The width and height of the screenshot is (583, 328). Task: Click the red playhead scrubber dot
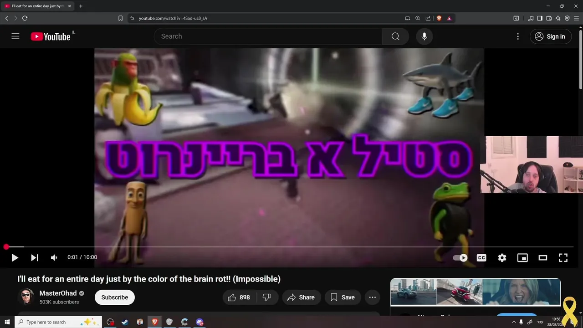click(6, 247)
